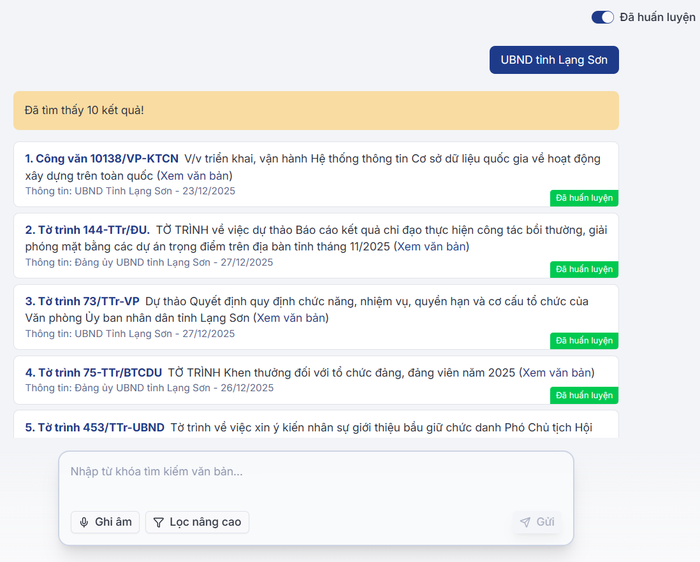This screenshot has height=562, width=700.
Task: Open Xem văn bản for Tờ trình 75-TTr/BTCDU
Action: (557, 373)
